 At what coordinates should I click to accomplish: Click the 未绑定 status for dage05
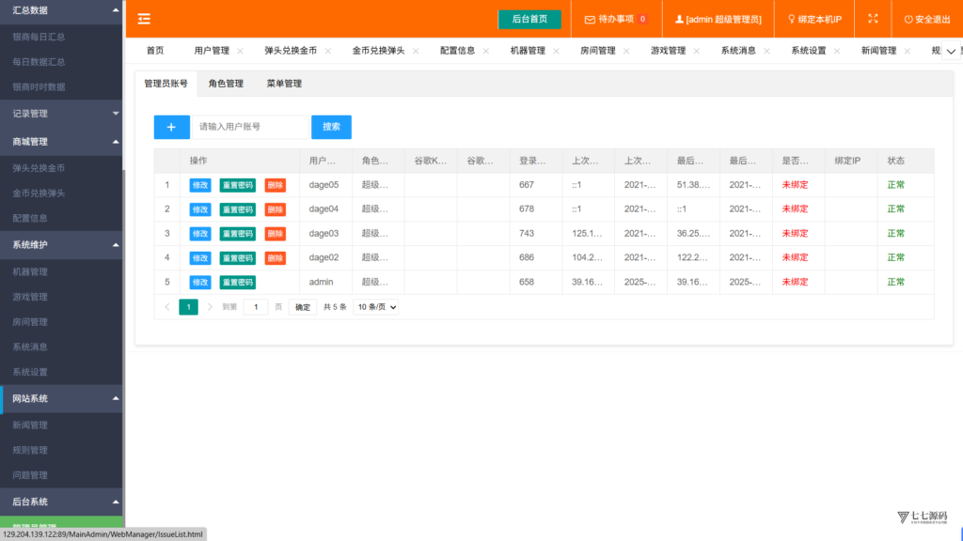click(x=795, y=185)
